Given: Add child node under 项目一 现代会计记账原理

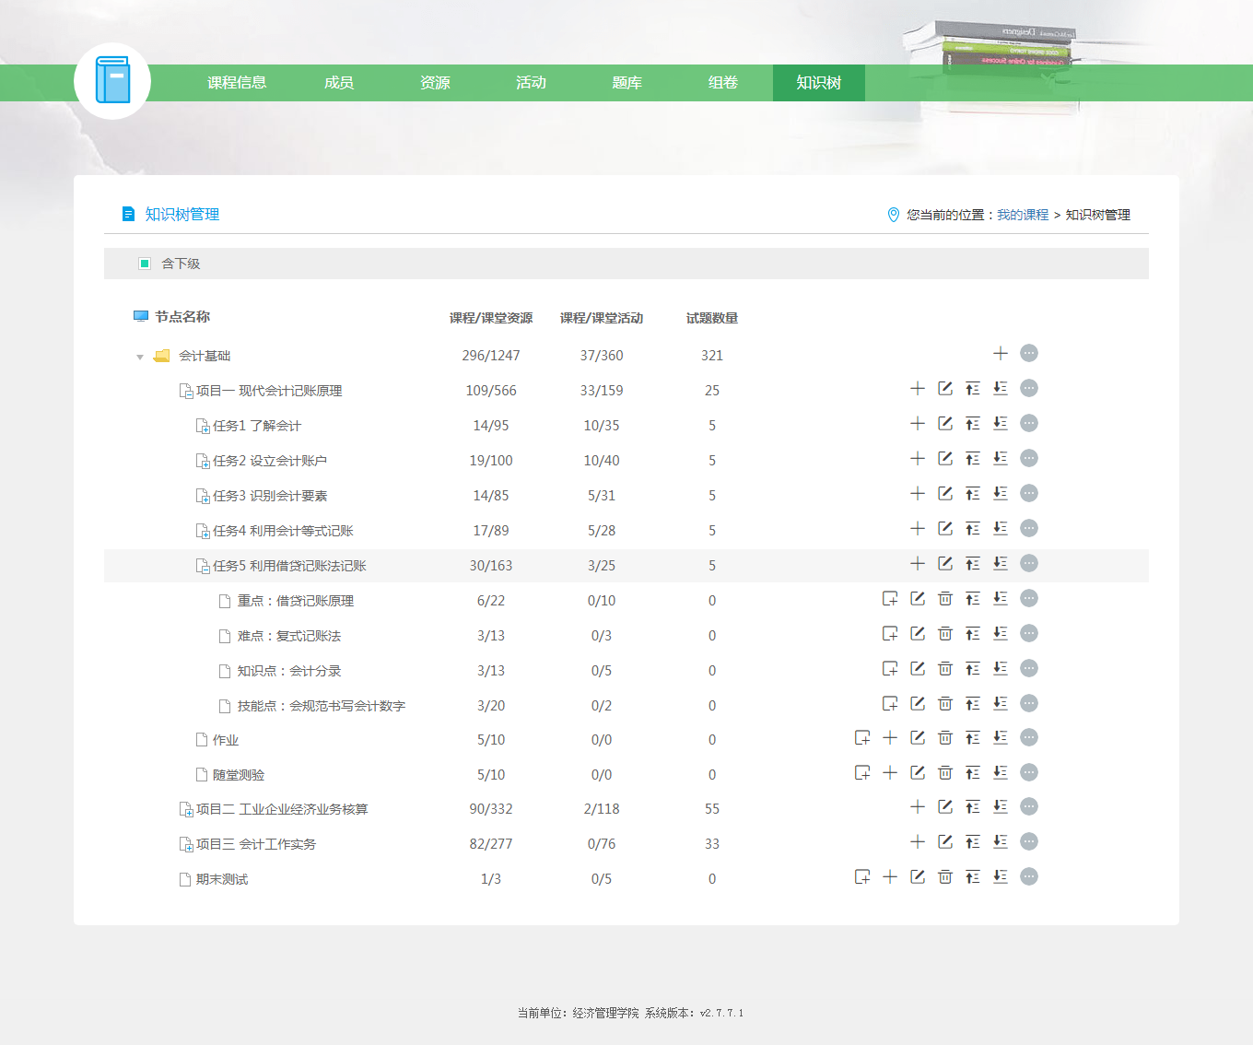Looking at the screenshot, I should click(x=918, y=388).
